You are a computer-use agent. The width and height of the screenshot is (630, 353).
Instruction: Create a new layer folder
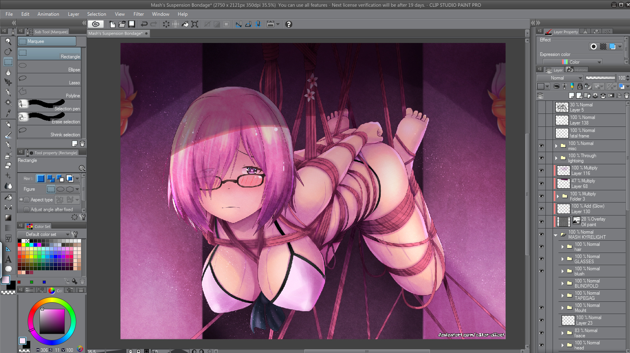(x=587, y=95)
